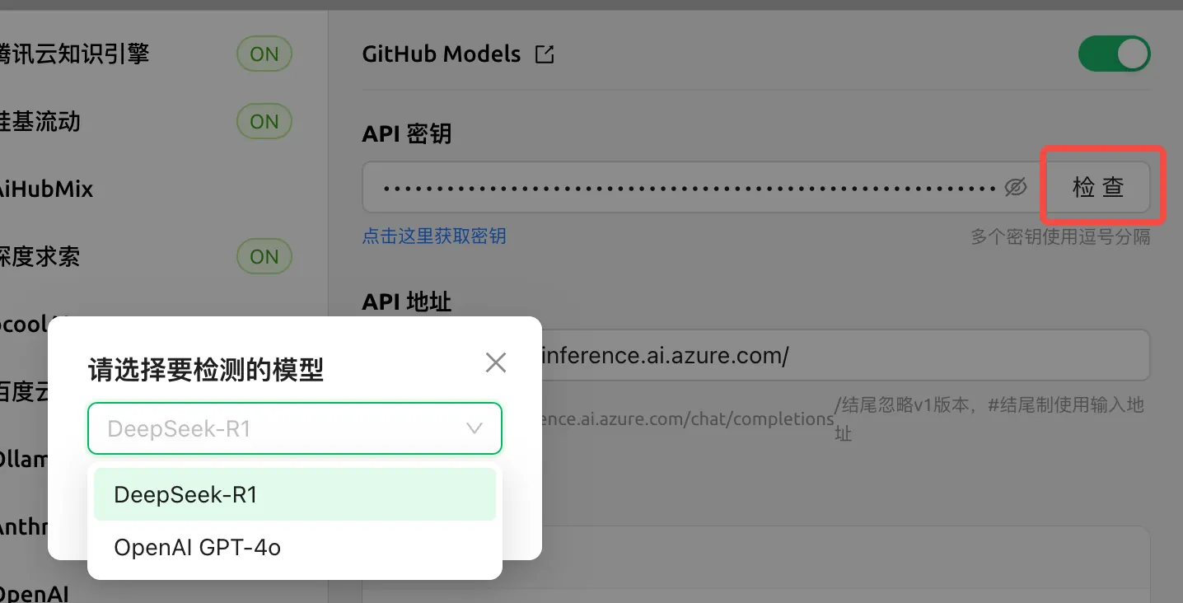Close the model selection dialog
This screenshot has height=603, width=1183.
[x=496, y=362]
